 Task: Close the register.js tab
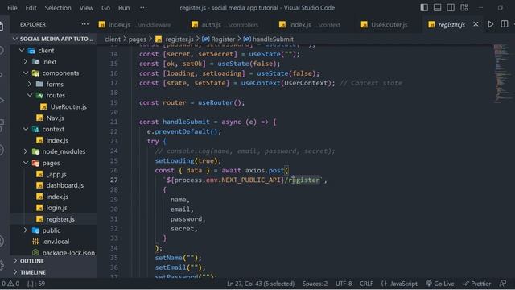point(476,24)
